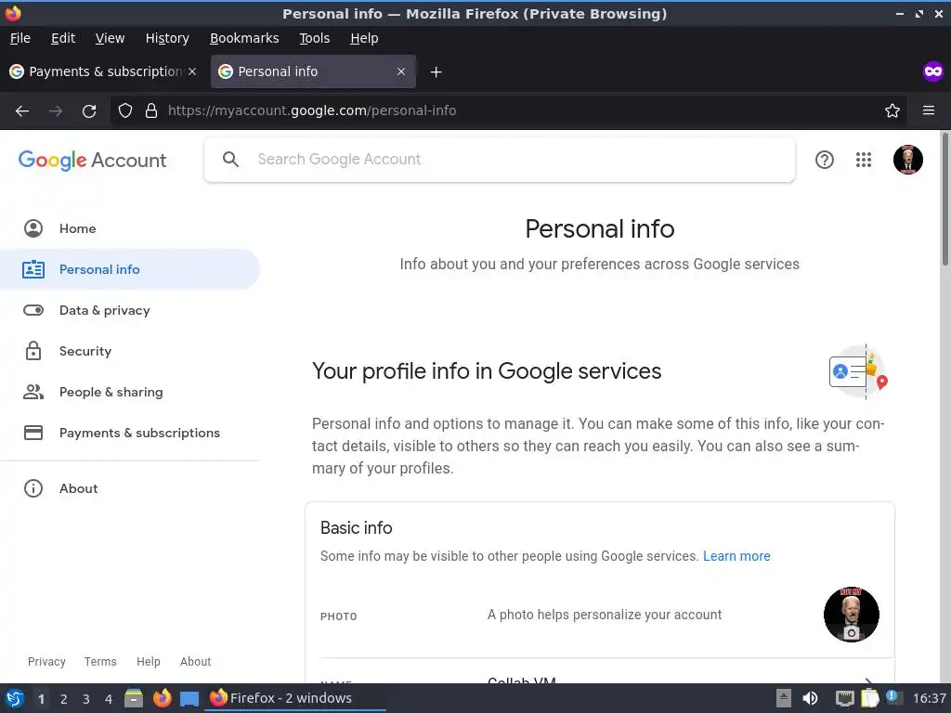Viewport: 951px width, 713px height.
Task: Open Data & privacy section
Action: pyautogui.click(x=130, y=310)
